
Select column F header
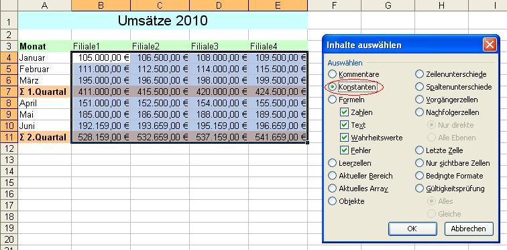[335, 5]
